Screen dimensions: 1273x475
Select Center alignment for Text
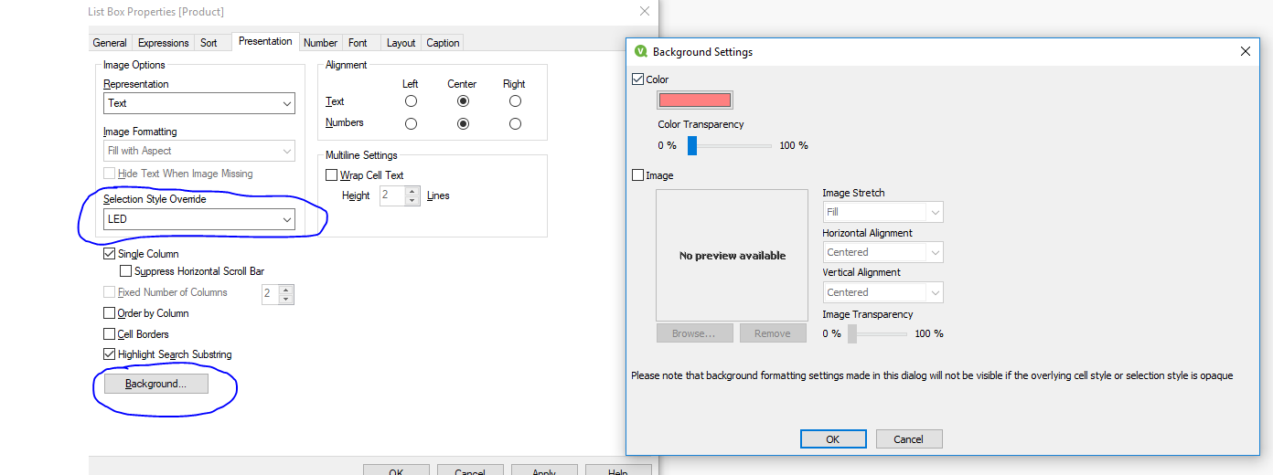click(x=464, y=101)
